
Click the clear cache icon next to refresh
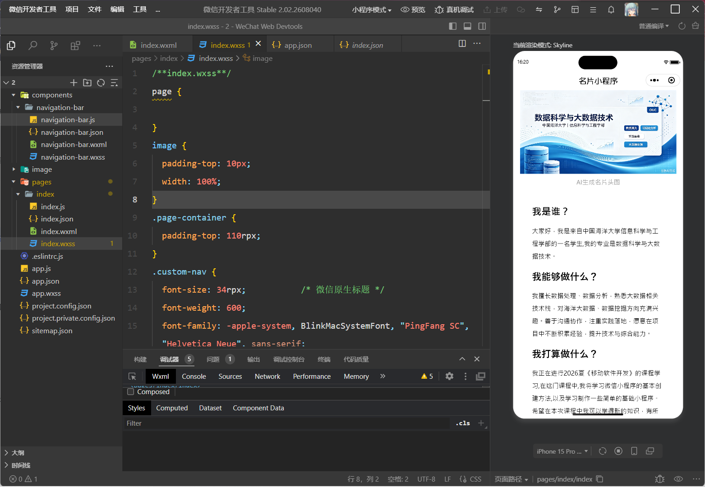[x=696, y=26]
